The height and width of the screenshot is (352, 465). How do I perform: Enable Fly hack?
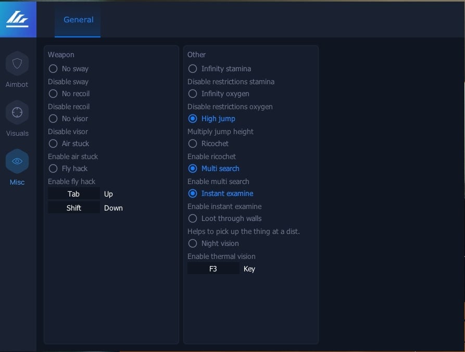click(53, 168)
